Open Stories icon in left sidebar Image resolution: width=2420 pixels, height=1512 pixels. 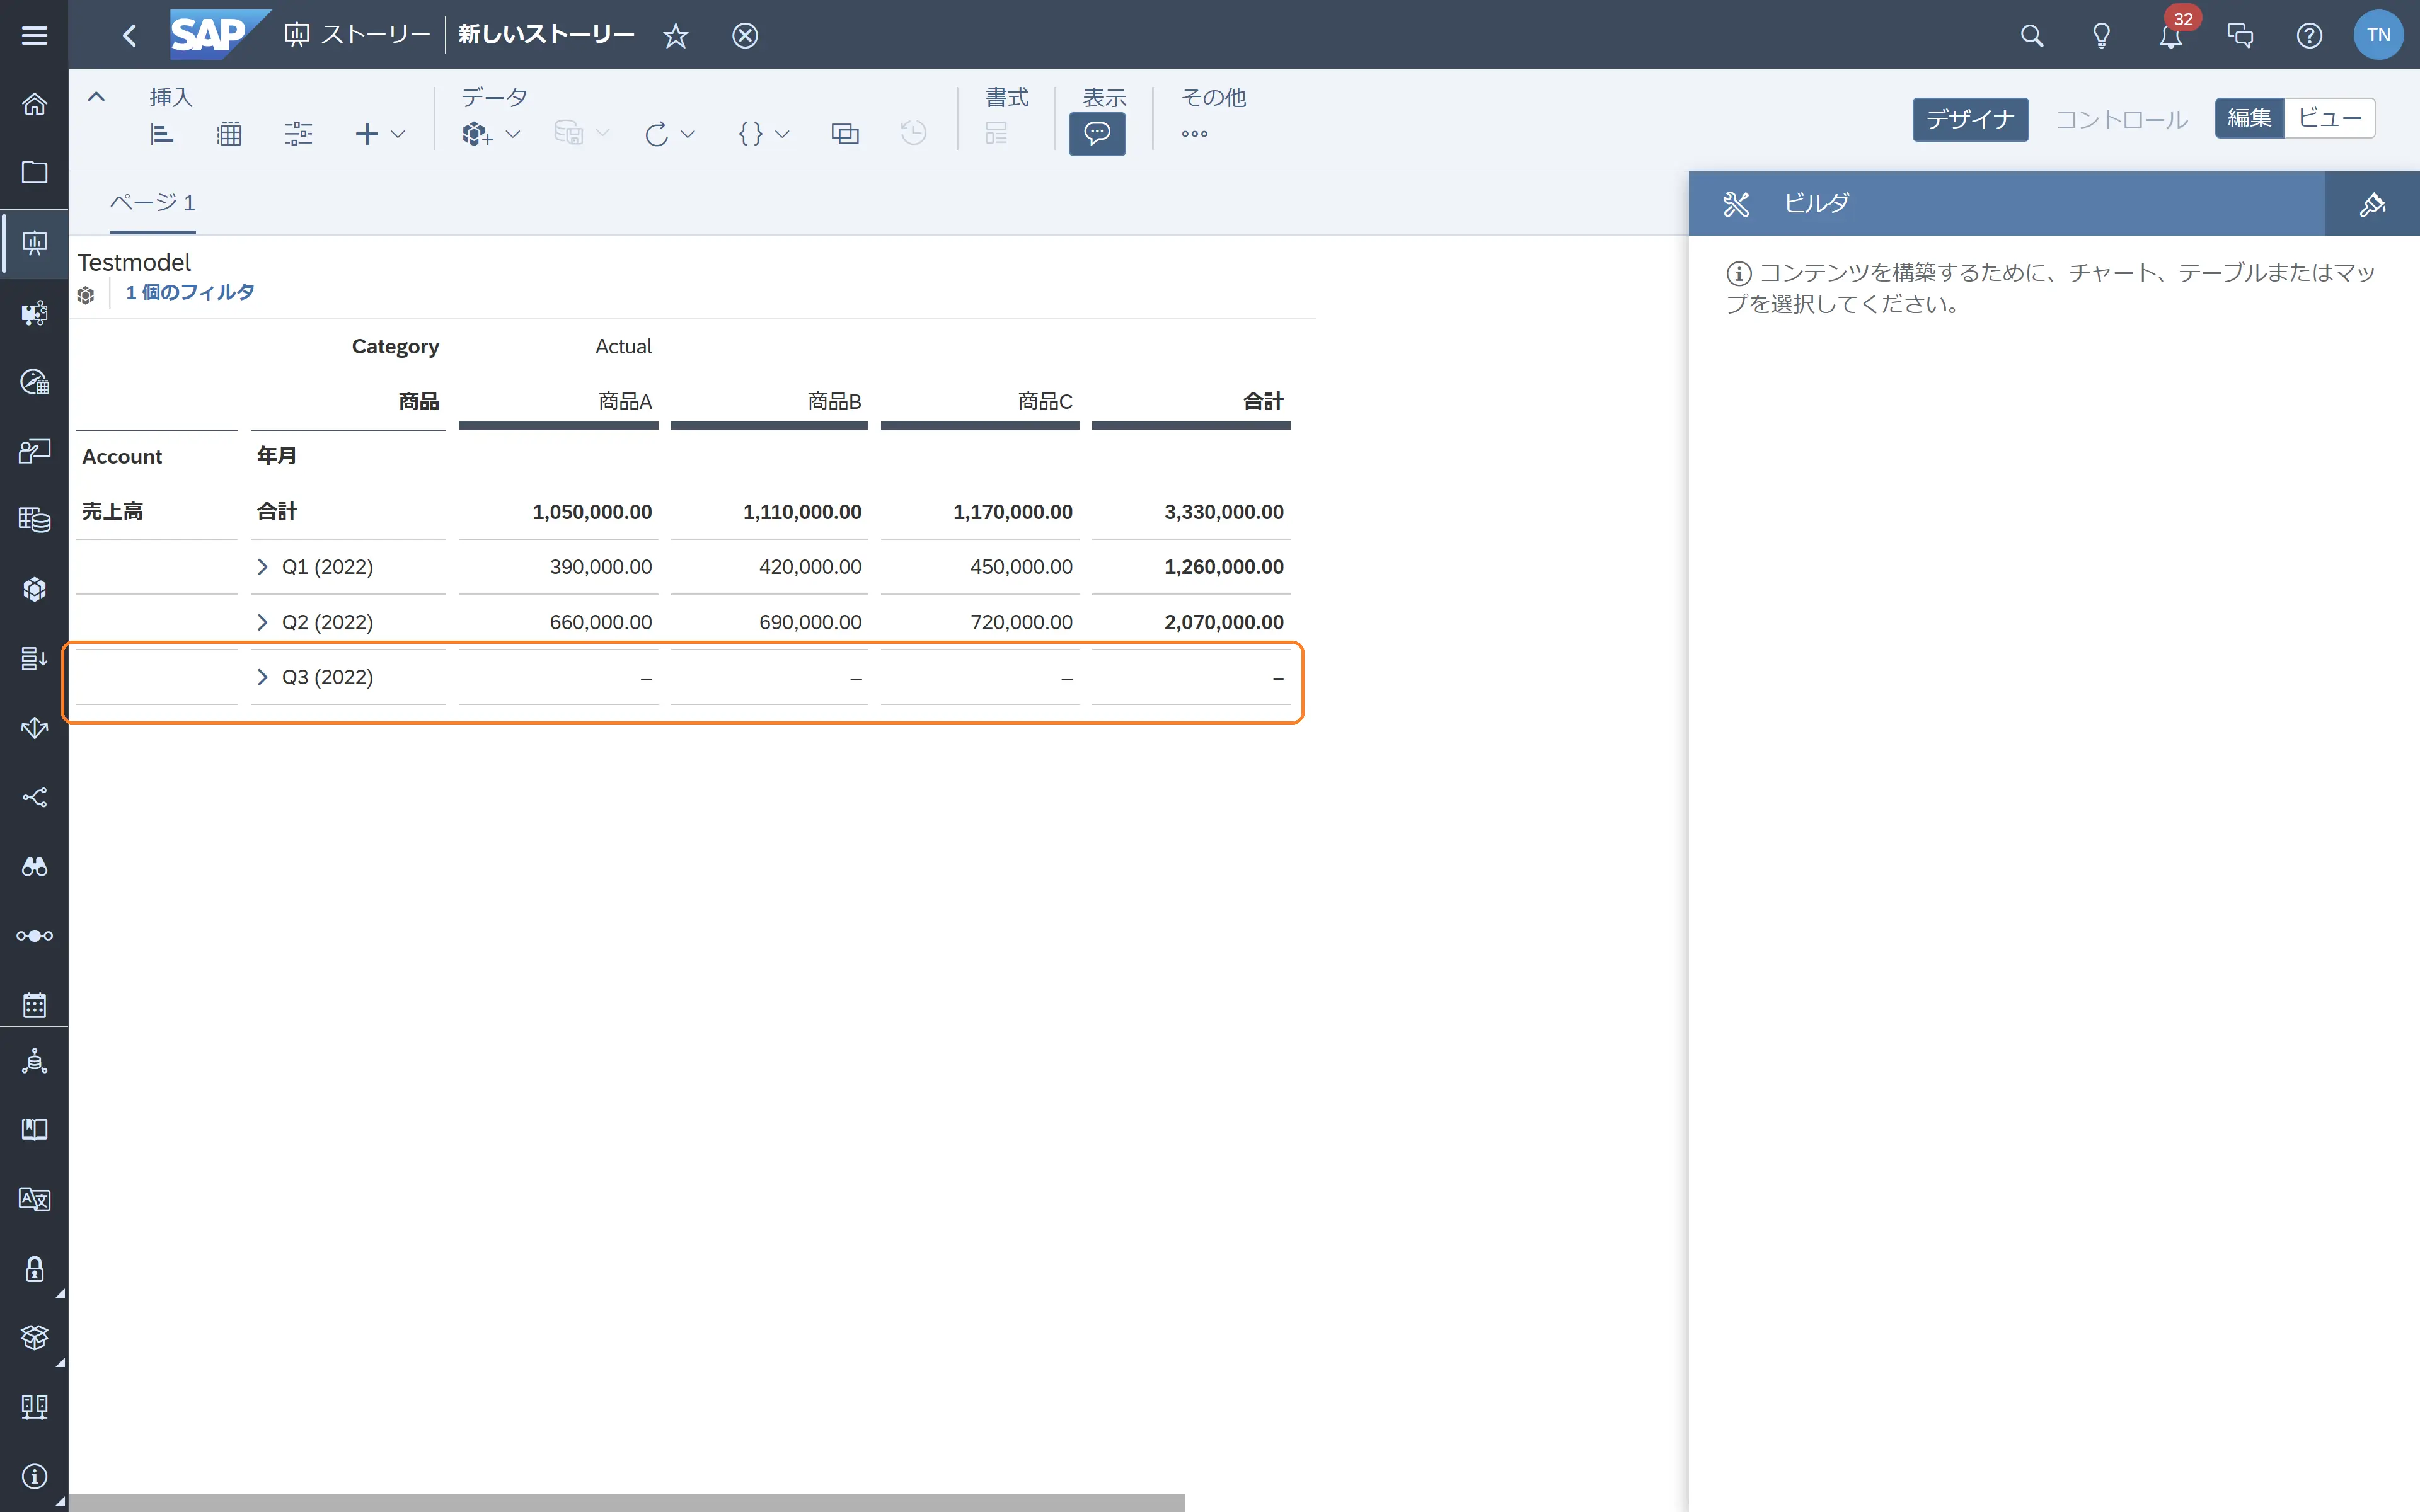click(x=34, y=242)
